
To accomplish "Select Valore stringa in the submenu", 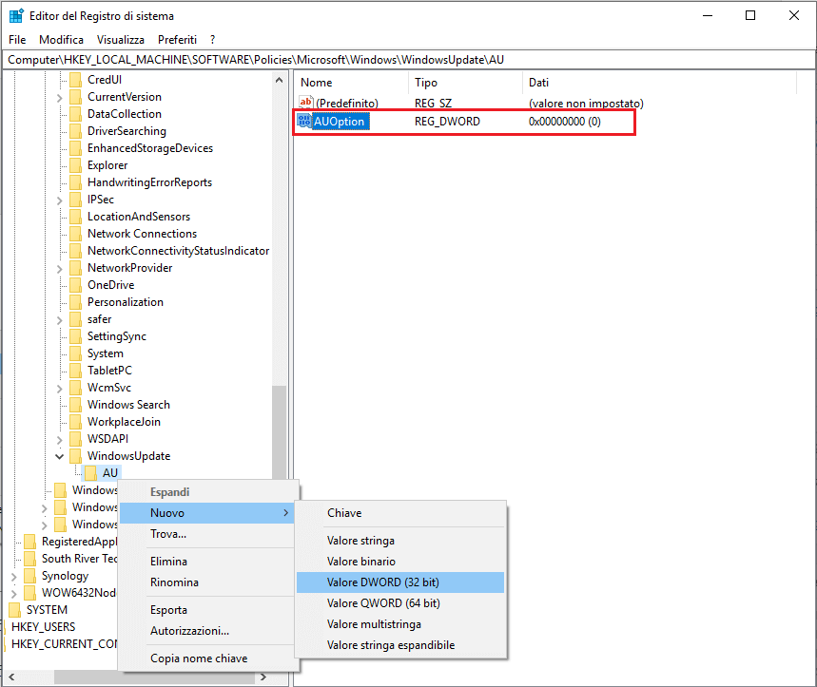I will coord(400,541).
